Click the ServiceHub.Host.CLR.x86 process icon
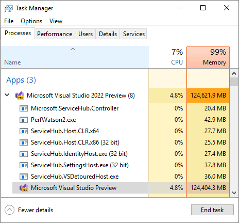 tap(24, 142)
